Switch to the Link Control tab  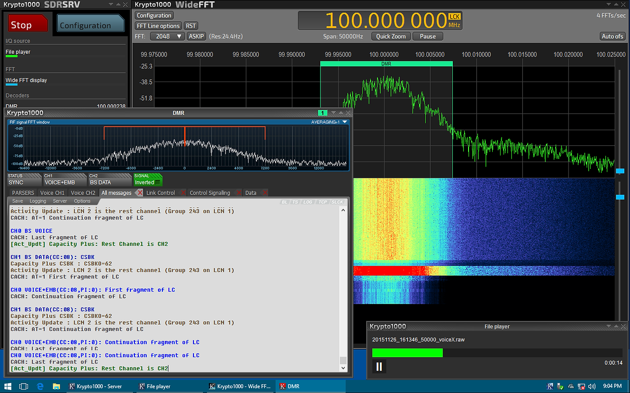pyautogui.click(x=160, y=193)
